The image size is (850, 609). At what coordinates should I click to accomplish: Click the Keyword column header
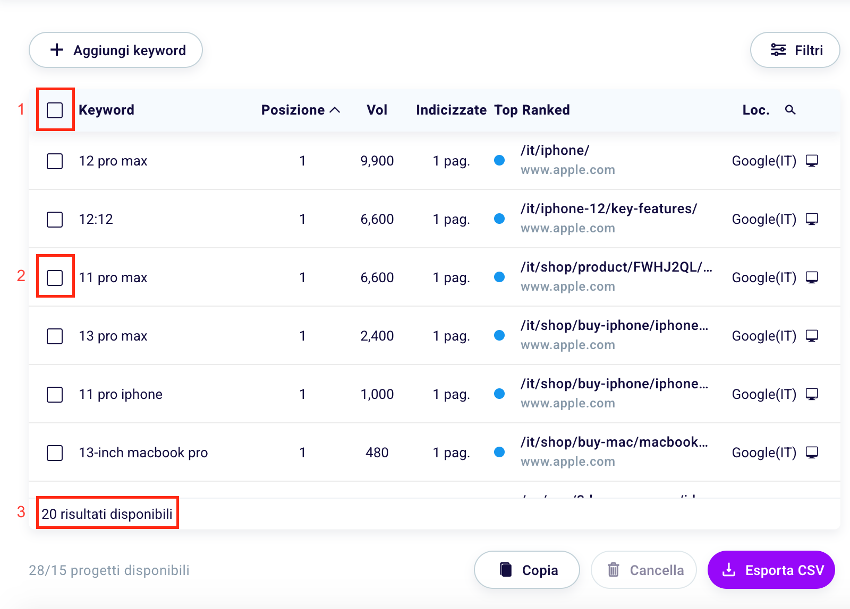[x=106, y=110]
